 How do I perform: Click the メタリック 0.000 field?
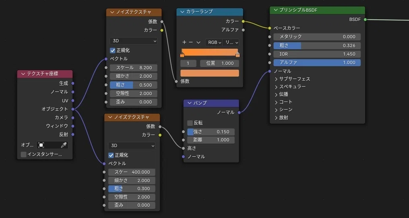[317, 37]
